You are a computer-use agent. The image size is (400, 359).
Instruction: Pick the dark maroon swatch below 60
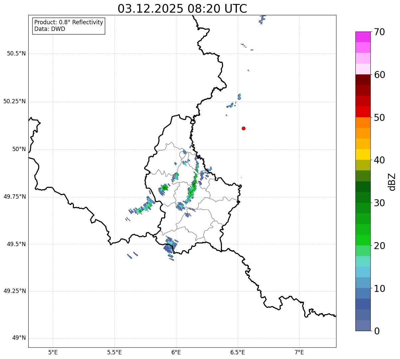pyautogui.click(x=363, y=80)
